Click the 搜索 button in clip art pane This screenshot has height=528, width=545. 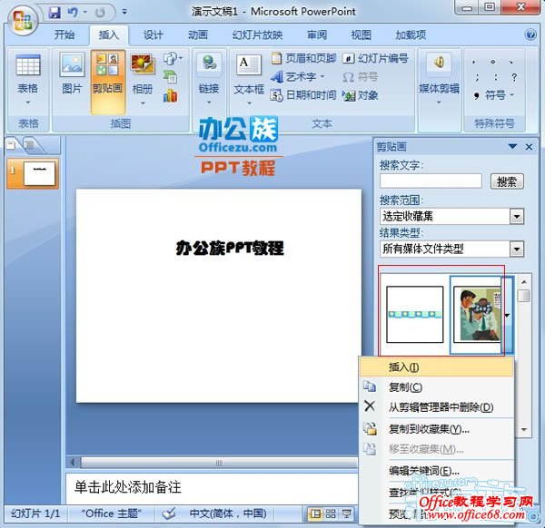pyautogui.click(x=507, y=181)
